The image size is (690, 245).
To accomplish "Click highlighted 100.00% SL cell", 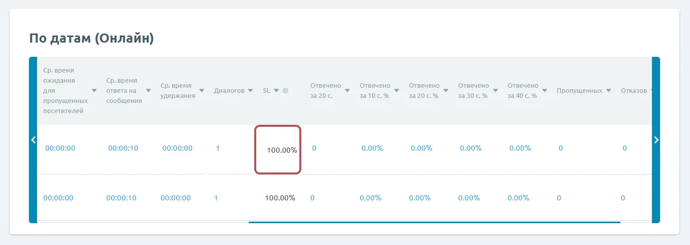I will click(x=282, y=150).
